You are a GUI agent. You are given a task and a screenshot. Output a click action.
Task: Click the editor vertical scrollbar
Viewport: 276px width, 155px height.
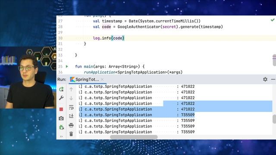click(274, 60)
